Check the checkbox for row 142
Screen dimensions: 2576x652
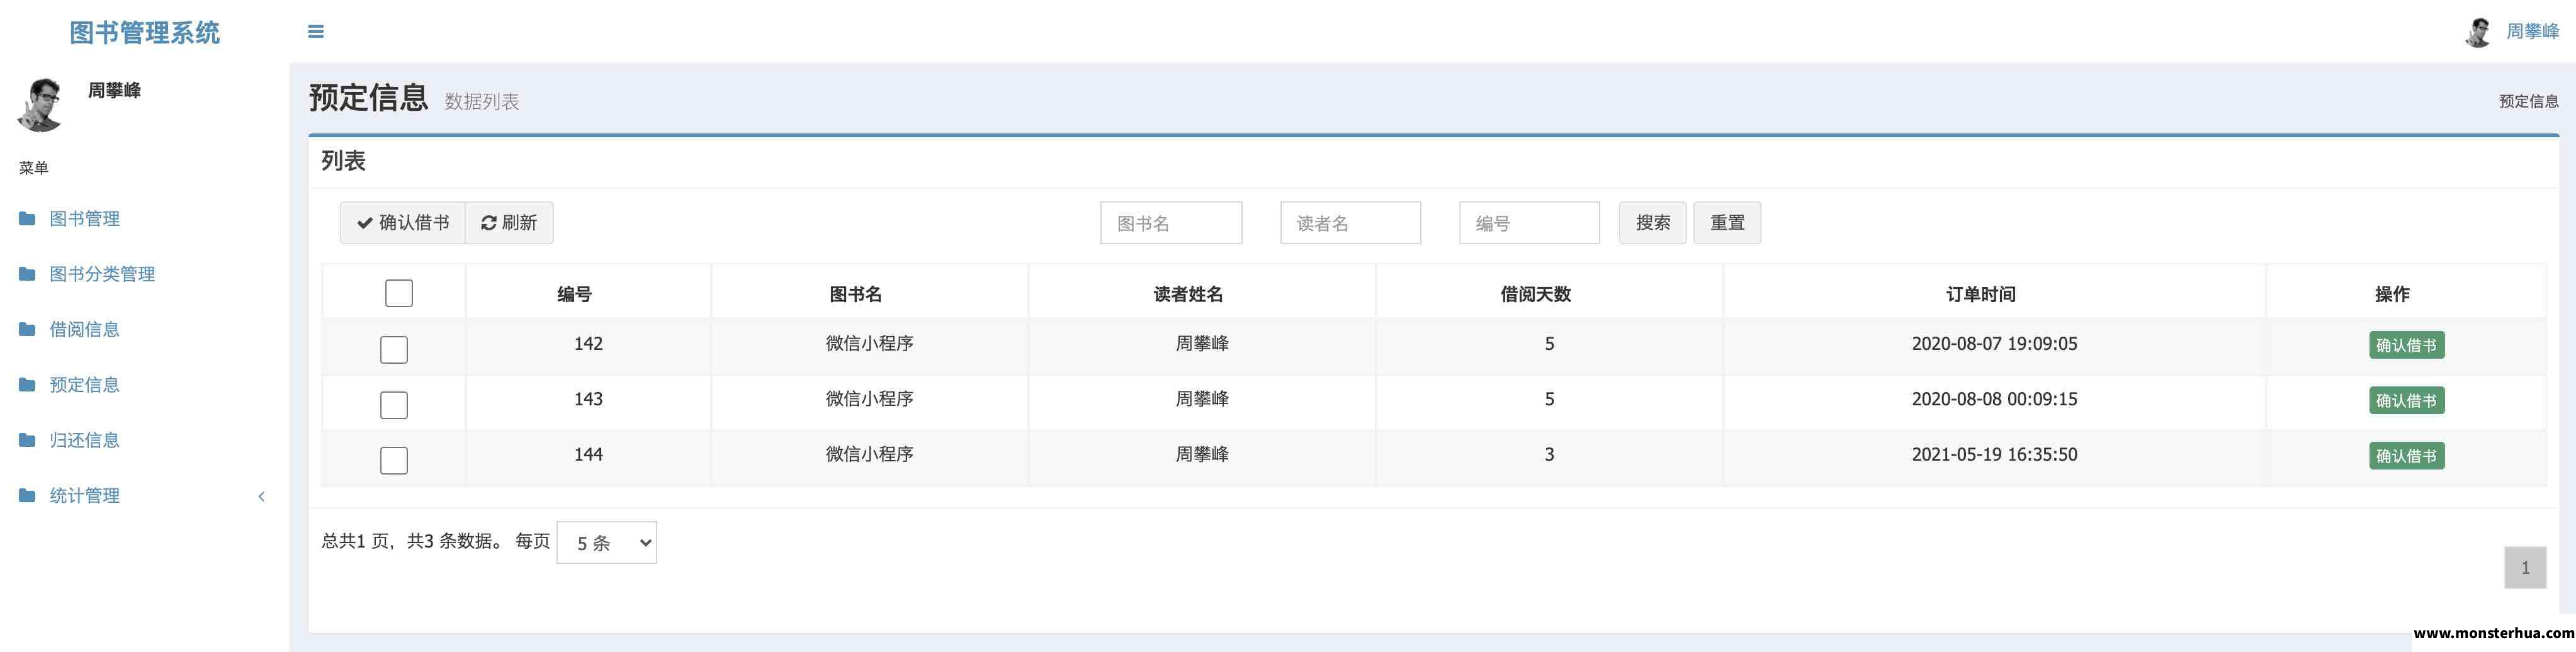(x=394, y=349)
